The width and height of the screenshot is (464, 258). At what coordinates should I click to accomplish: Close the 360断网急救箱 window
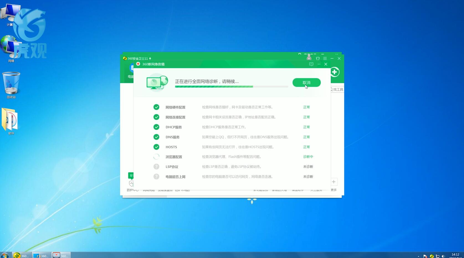click(326, 64)
